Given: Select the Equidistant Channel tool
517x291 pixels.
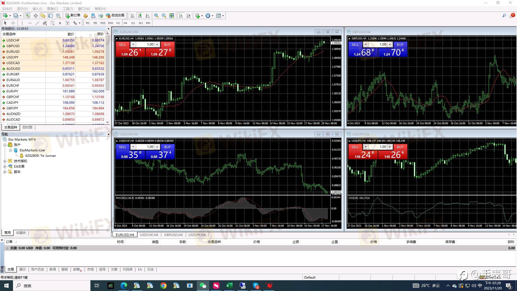Looking at the screenshot, I should (x=45, y=23).
